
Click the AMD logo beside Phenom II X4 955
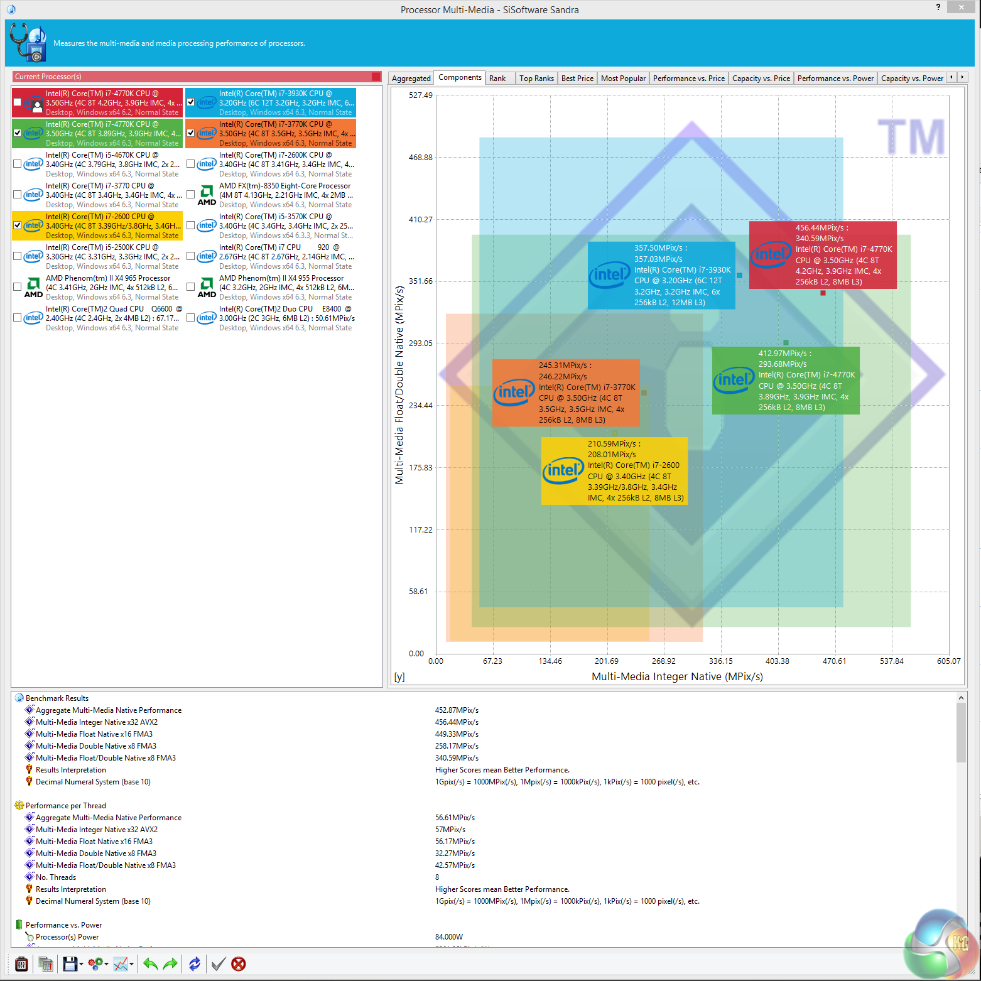pyautogui.click(x=207, y=288)
